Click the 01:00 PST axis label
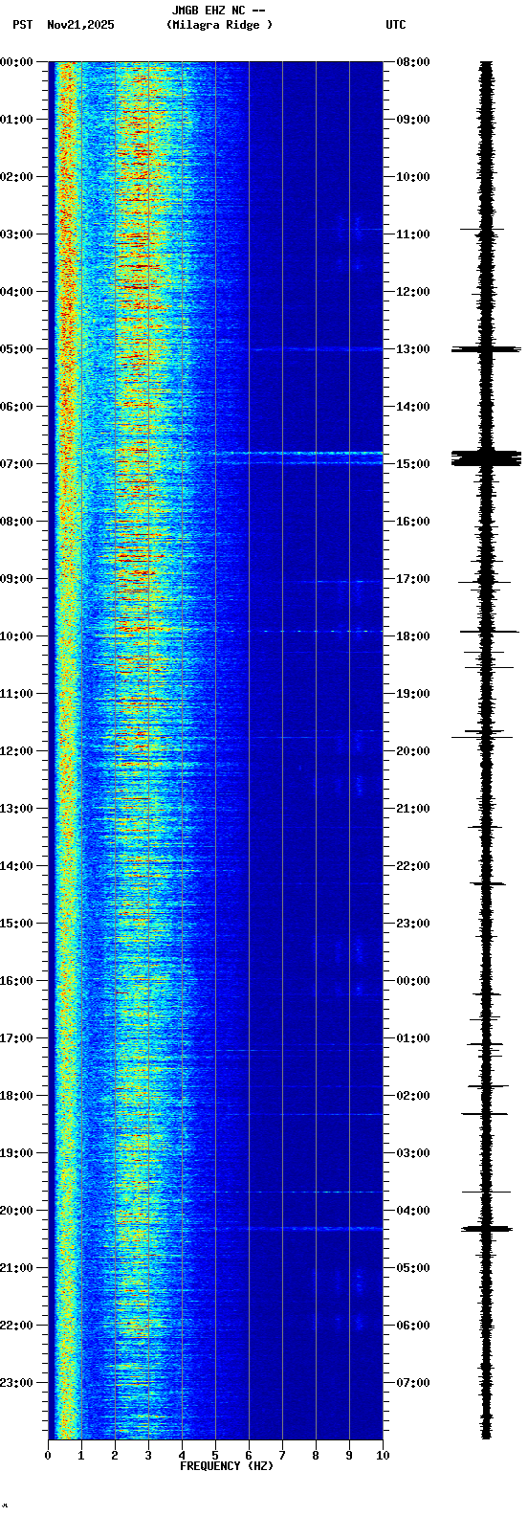 pos(17,120)
